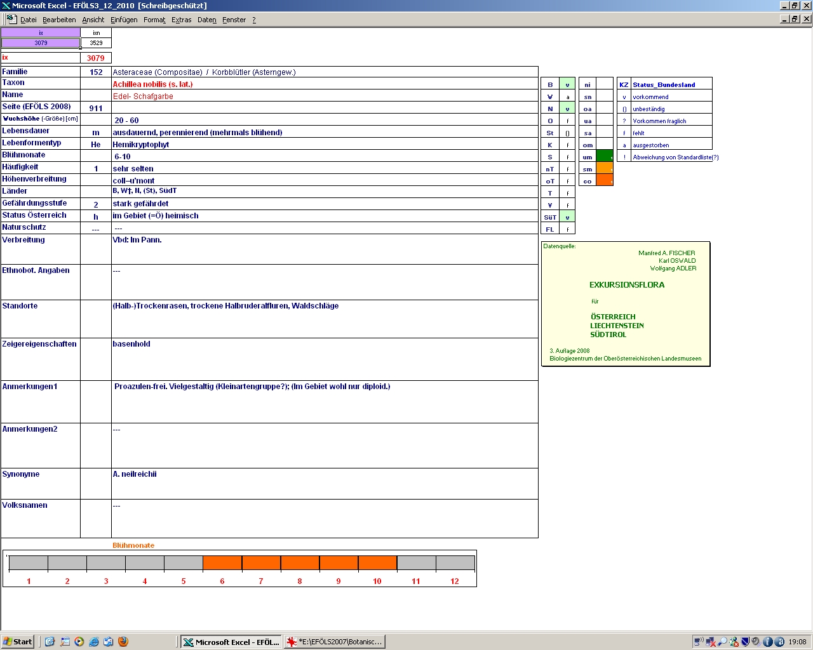Switch to Microsoft Excel taskbar button
The image size is (813, 650).
230,642
